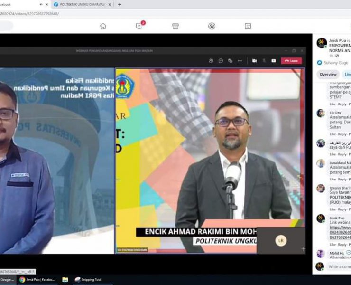Reply to Izwann's comment

pos(342,209)
